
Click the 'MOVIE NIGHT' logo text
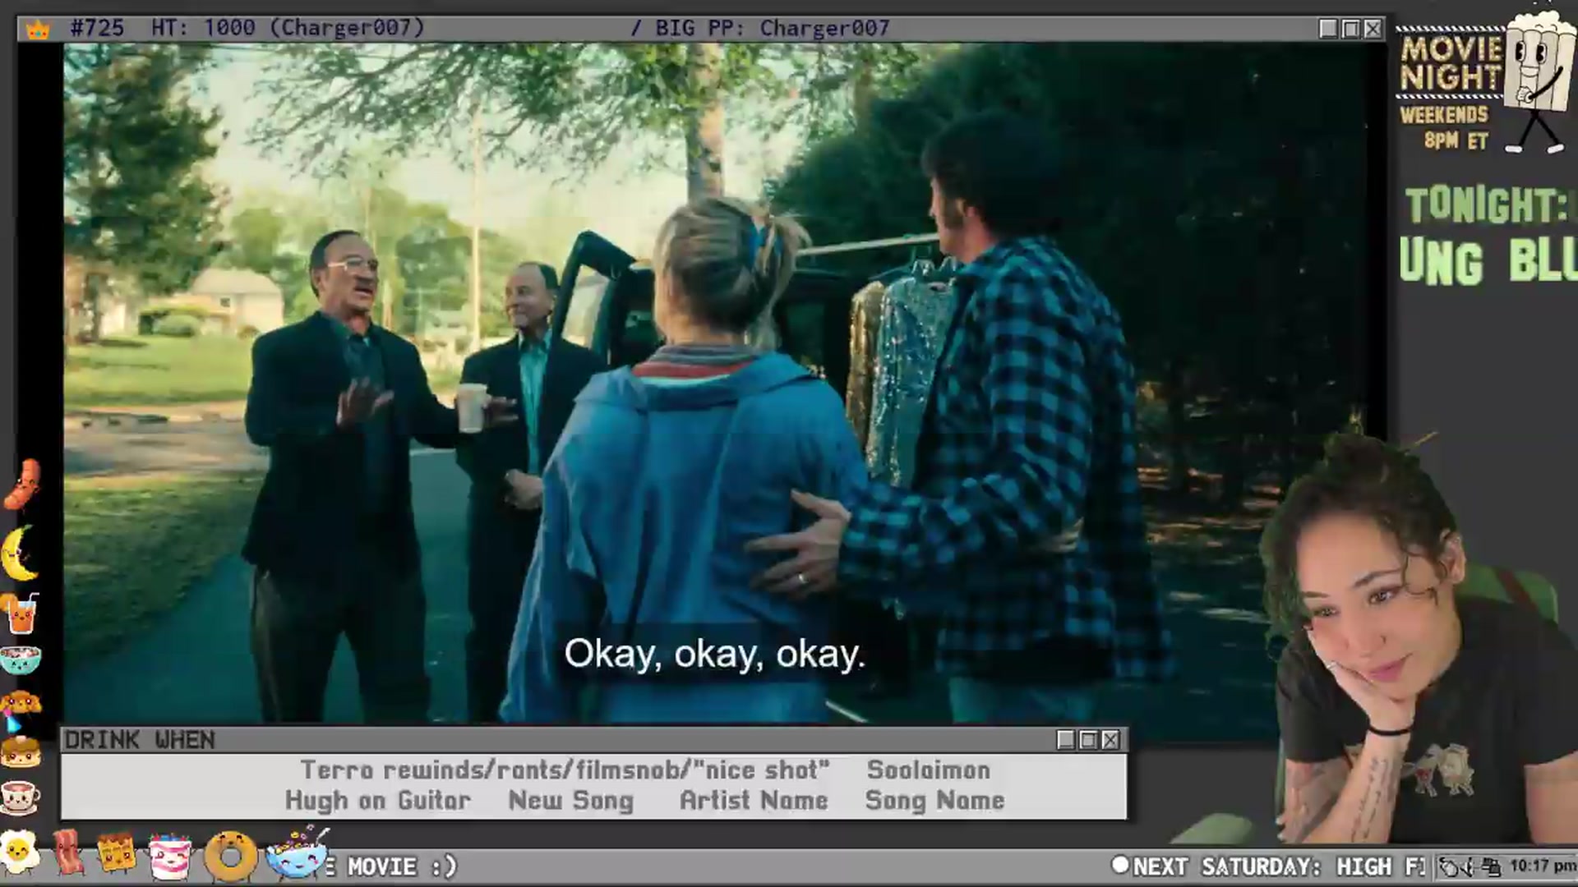pos(1451,62)
